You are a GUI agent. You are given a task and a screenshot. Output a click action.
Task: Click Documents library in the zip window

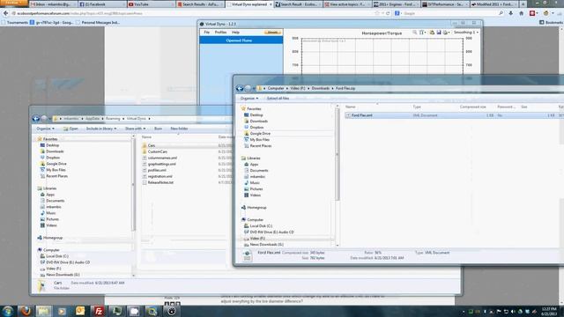pos(258,170)
